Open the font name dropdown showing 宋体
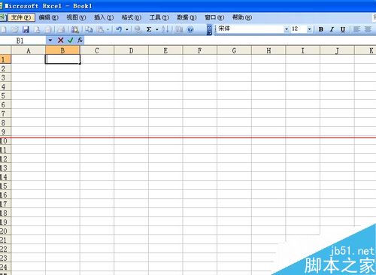The height and width of the screenshot is (275, 376). pyautogui.click(x=287, y=29)
